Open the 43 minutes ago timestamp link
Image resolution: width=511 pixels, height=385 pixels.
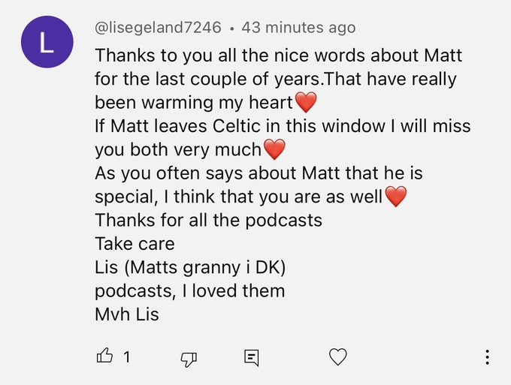(x=298, y=27)
